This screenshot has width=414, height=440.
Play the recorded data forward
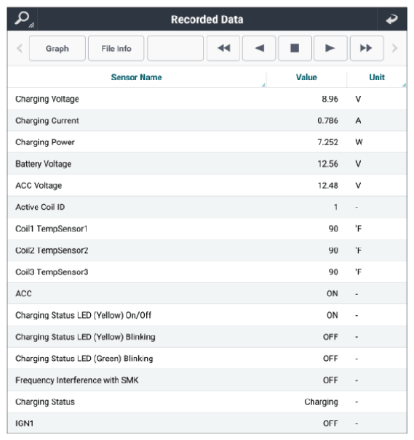330,48
